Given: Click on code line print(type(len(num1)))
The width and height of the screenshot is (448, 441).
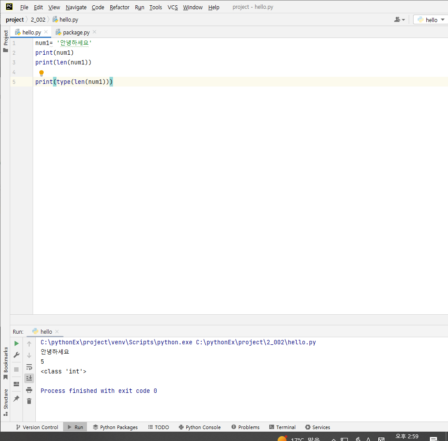Looking at the screenshot, I should (74, 82).
